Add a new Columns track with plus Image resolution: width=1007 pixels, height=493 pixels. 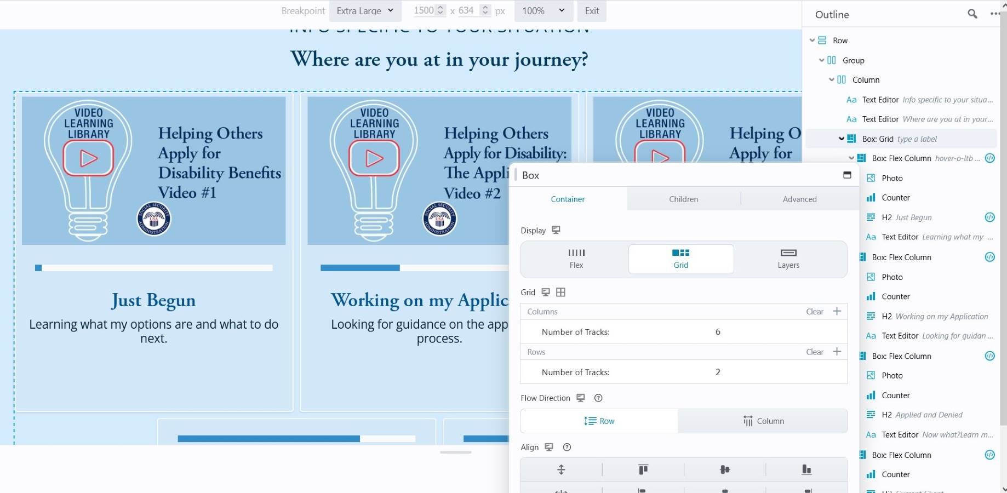837,311
